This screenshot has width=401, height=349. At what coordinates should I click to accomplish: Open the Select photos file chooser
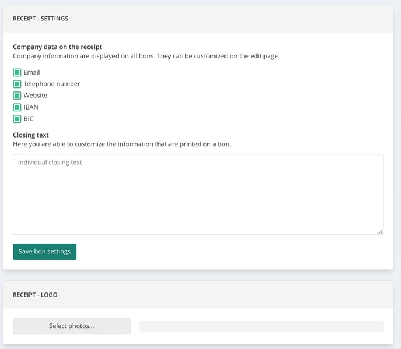pos(72,326)
